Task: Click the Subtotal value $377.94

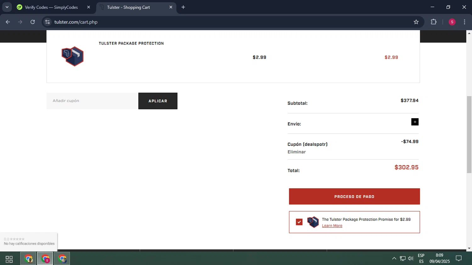Action: point(409,101)
